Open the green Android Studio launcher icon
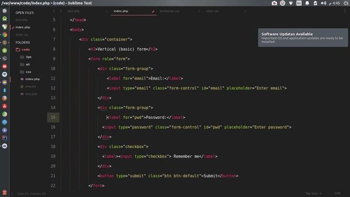Viewport: 350px width, 197px height. point(4,19)
